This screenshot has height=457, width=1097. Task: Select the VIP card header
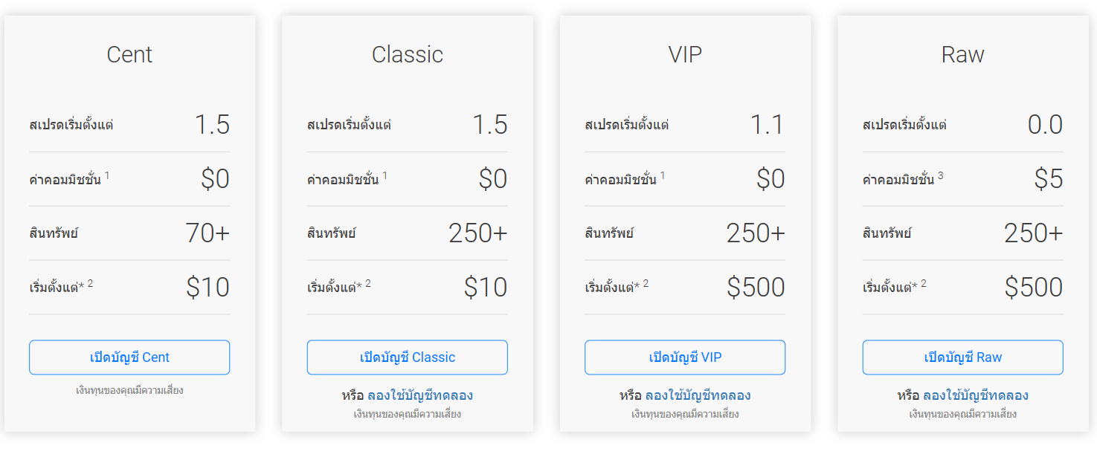(x=684, y=54)
